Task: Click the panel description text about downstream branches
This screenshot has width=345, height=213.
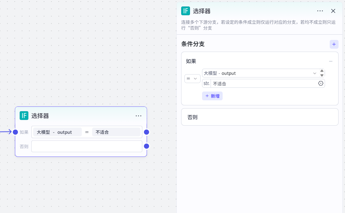Action: coord(258,25)
